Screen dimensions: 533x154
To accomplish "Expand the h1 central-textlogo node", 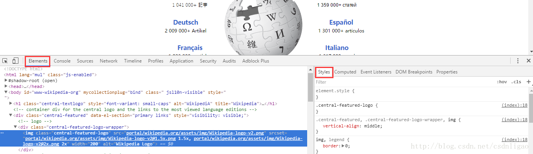I will [x=11, y=104].
